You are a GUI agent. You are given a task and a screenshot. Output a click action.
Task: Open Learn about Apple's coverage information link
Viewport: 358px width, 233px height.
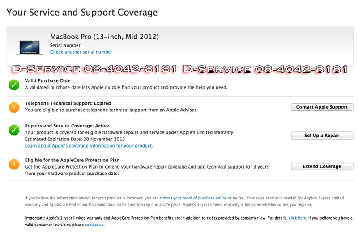pos(89,146)
